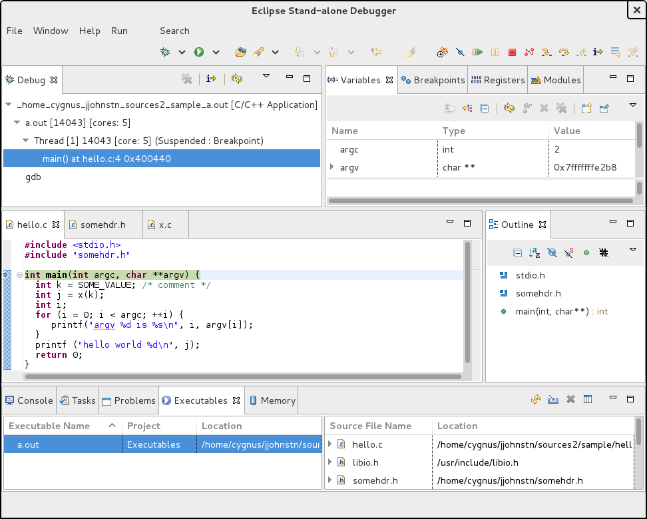Open the dropdown arrow next to Run icon
The height and width of the screenshot is (519, 647).
[216, 52]
